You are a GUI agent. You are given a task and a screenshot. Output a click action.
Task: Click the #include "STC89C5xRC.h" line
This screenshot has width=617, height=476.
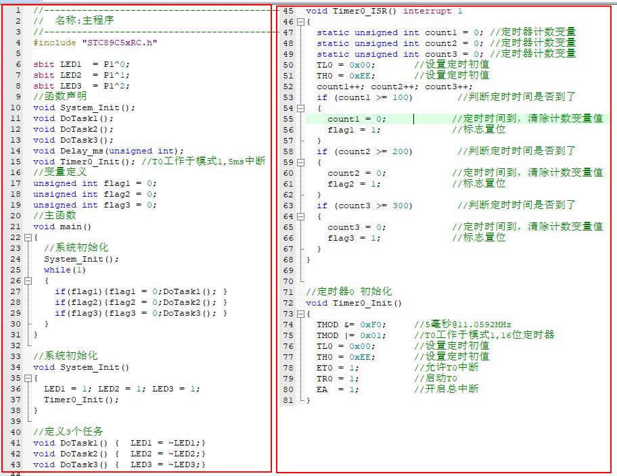click(x=95, y=43)
